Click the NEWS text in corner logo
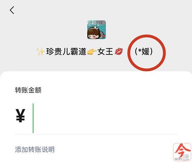 click(179, 159)
